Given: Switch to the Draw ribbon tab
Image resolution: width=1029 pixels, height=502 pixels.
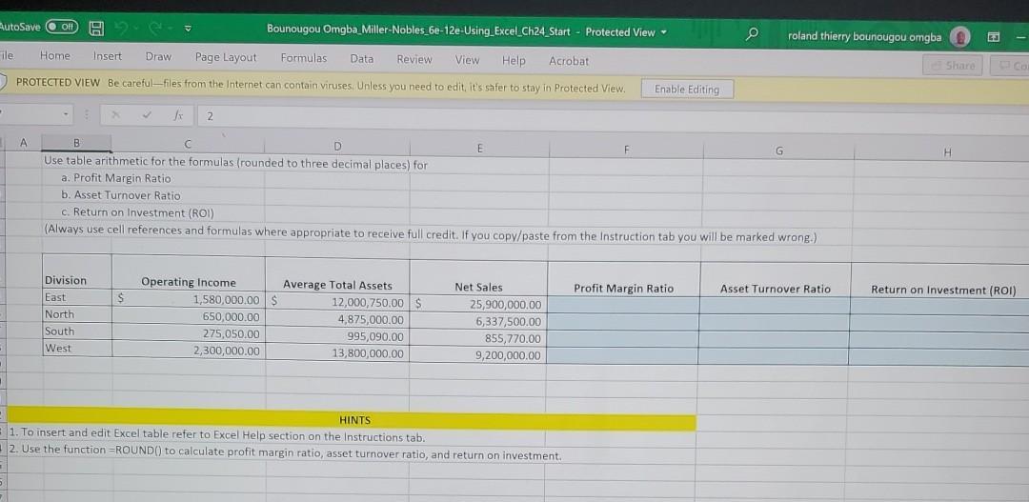Looking at the screenshot, I should pos(158,56).
